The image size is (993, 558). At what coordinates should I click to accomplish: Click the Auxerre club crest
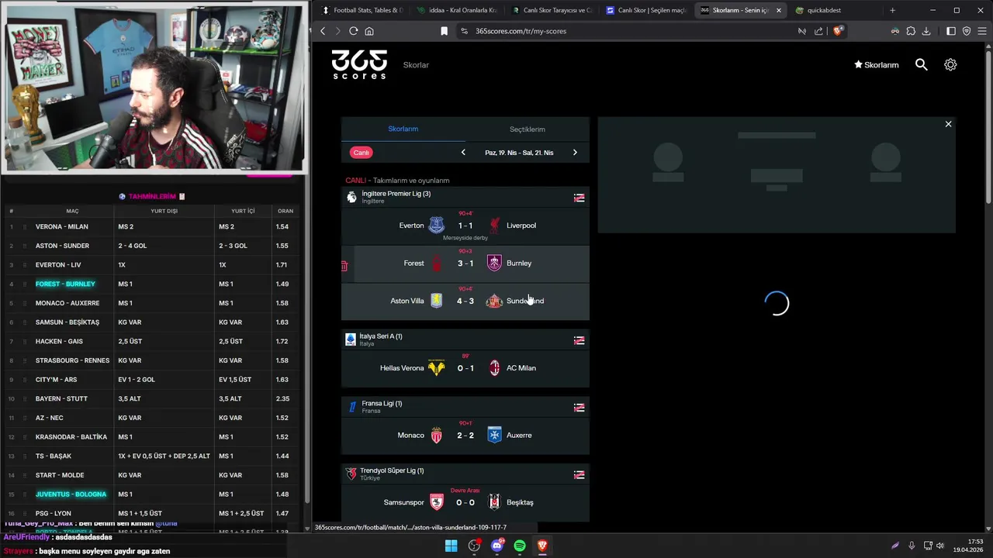[494, 436]
